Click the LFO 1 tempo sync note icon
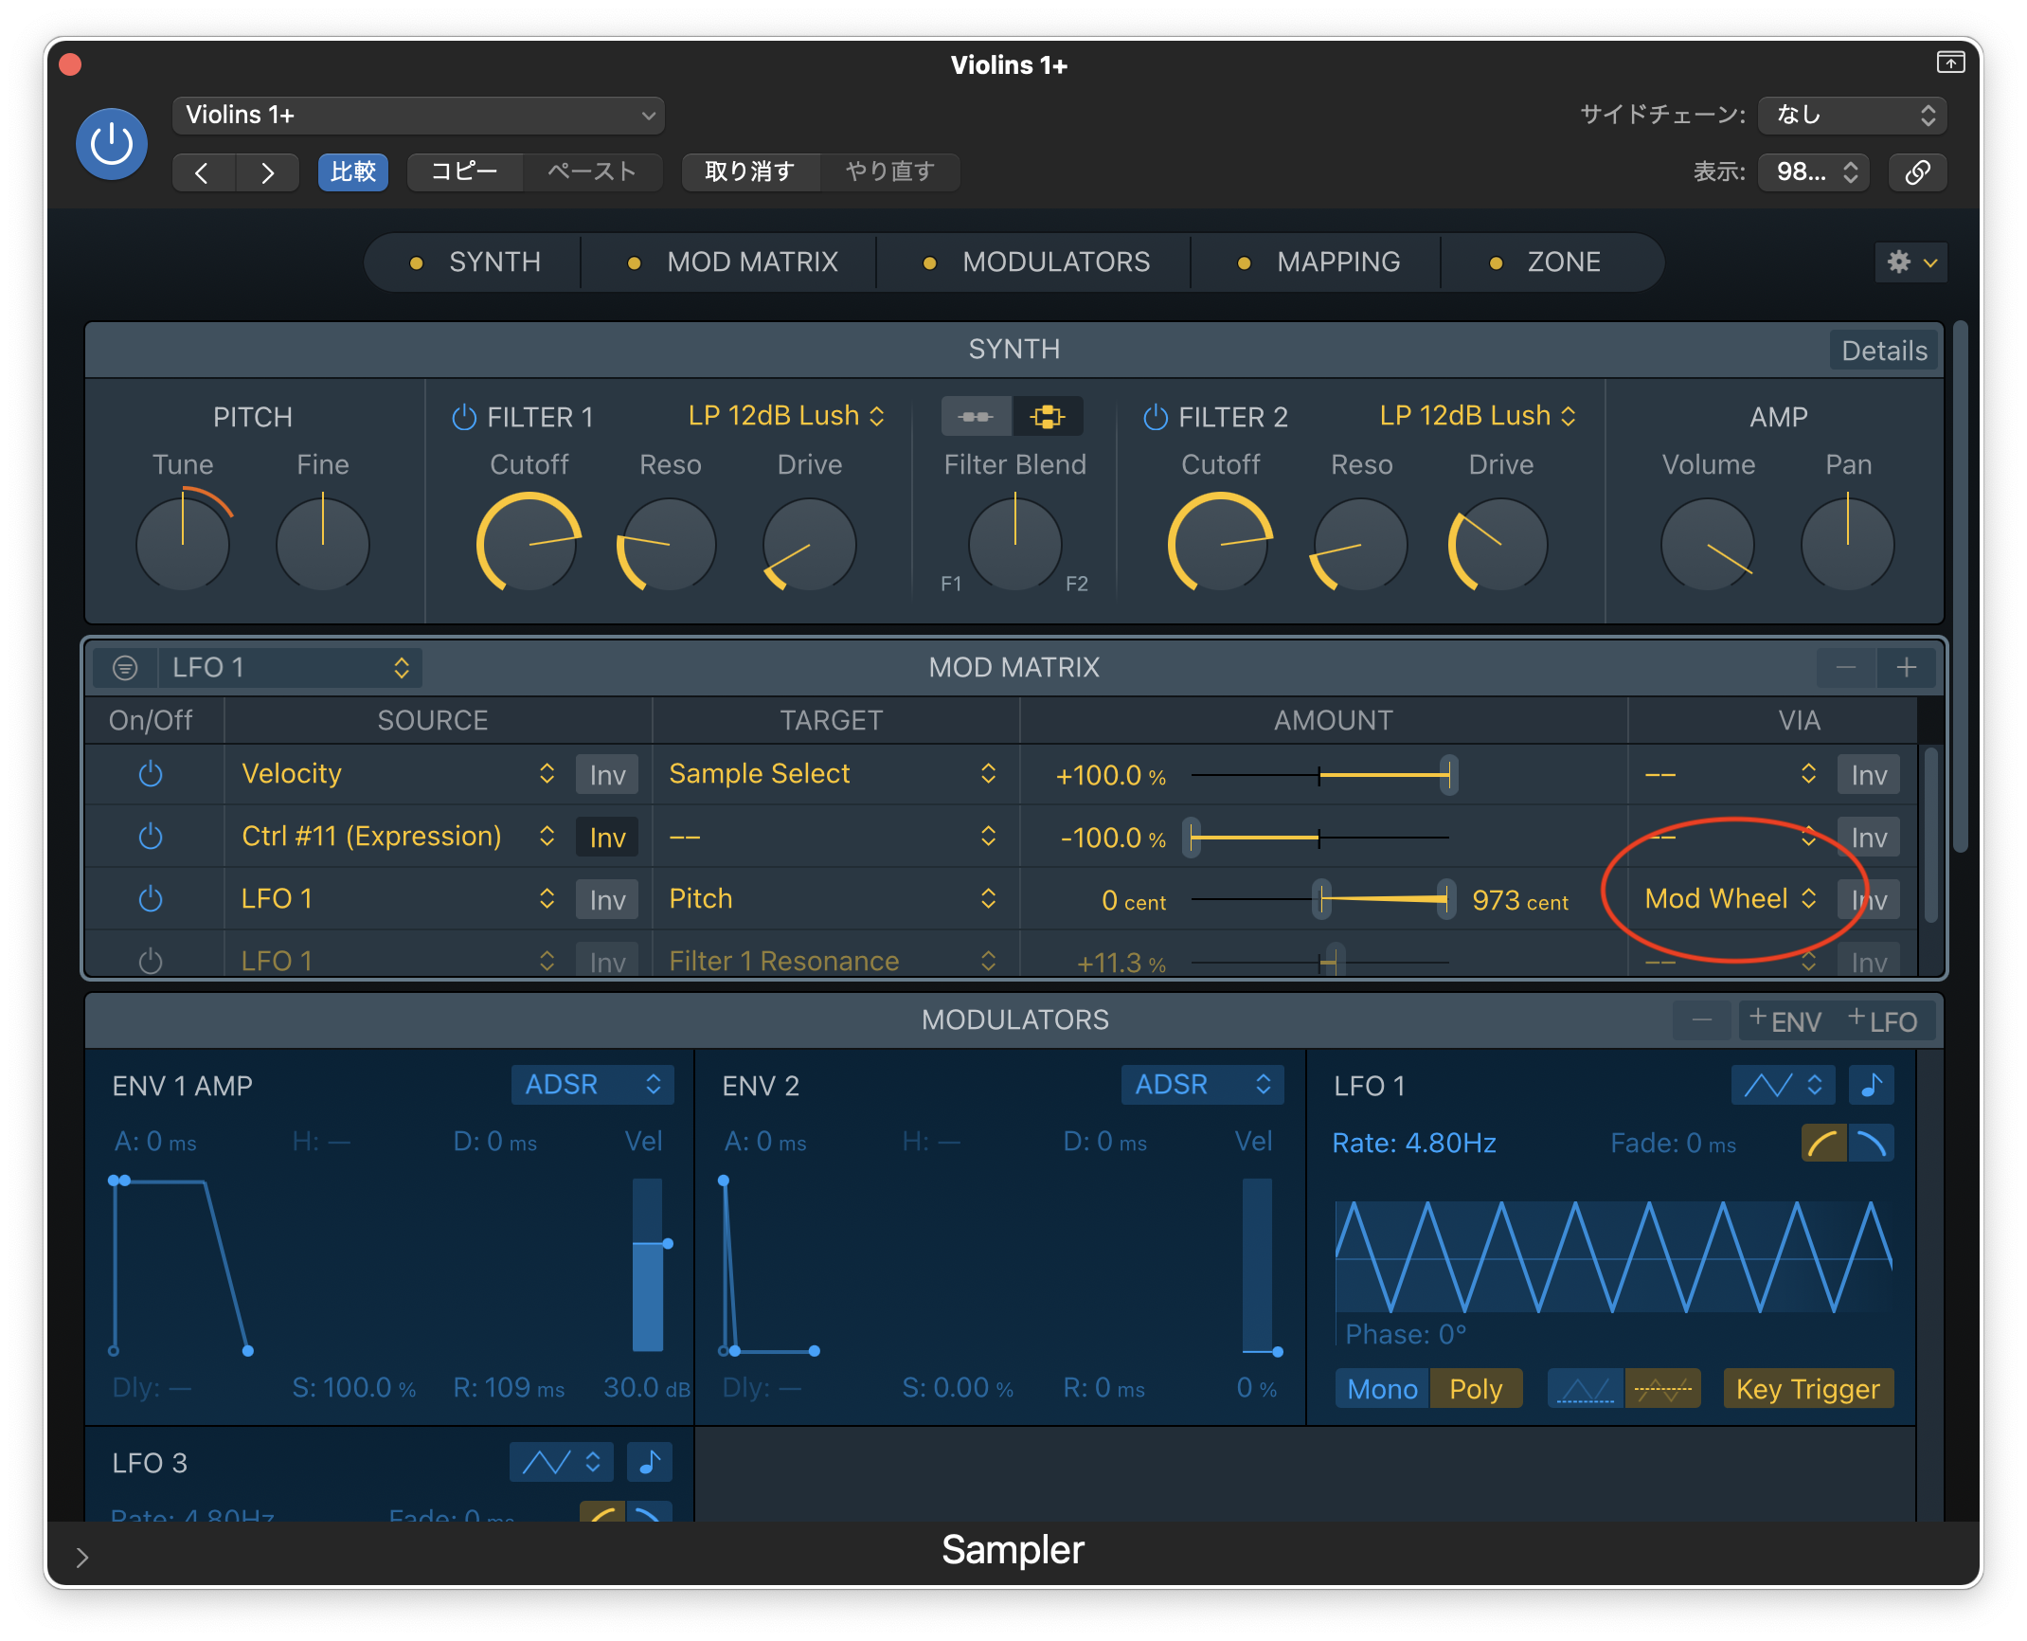Viewport: 2027px width, 1641px height. 1871,1085
